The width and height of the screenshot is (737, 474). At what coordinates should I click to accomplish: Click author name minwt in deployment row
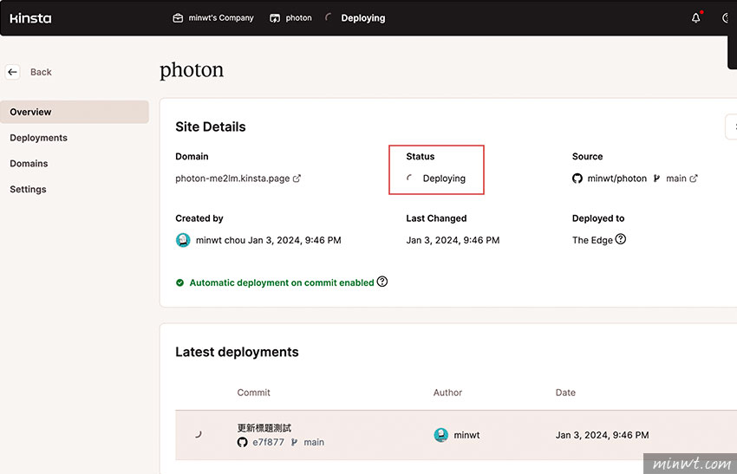pyautogui.click(x=466, y=435)
